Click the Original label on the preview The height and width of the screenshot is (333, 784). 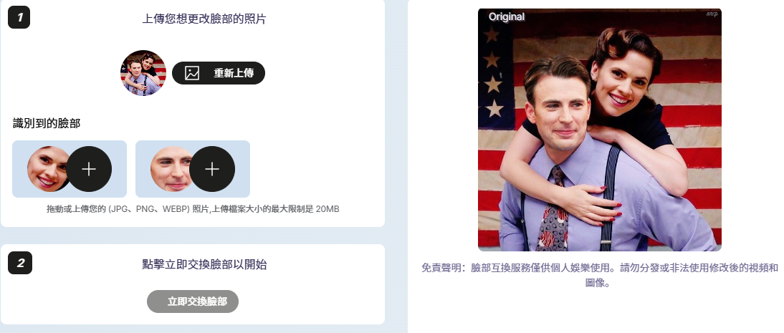tap(507, 16)
